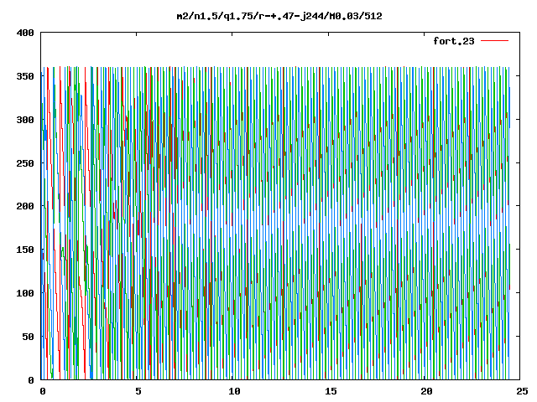
Task: Click the y-axis label 100
Action: [x=25, y=293]
